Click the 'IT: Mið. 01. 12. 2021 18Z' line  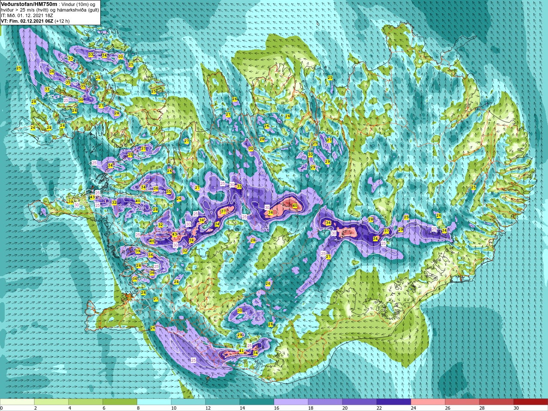point(27,15)
